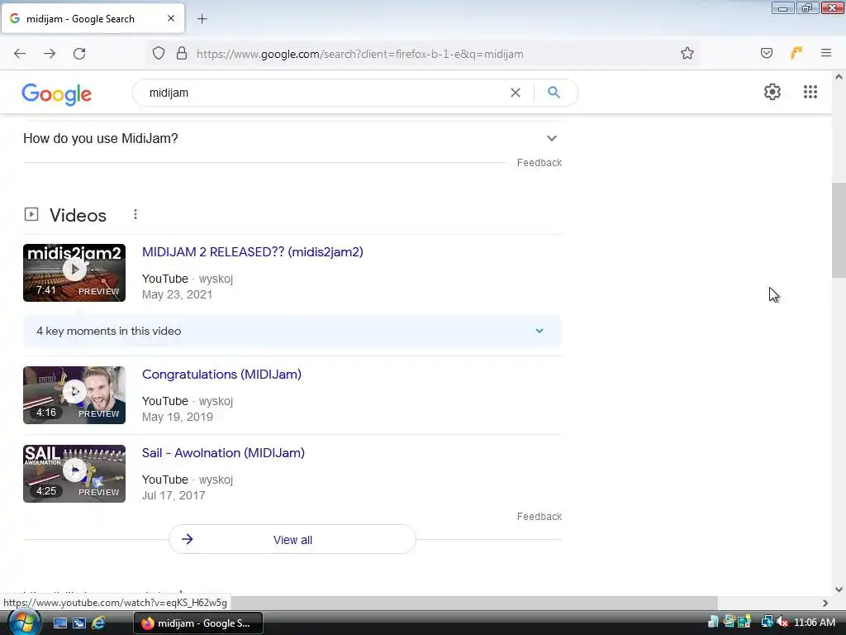Open a new tab with the plus button

point(202,19)
